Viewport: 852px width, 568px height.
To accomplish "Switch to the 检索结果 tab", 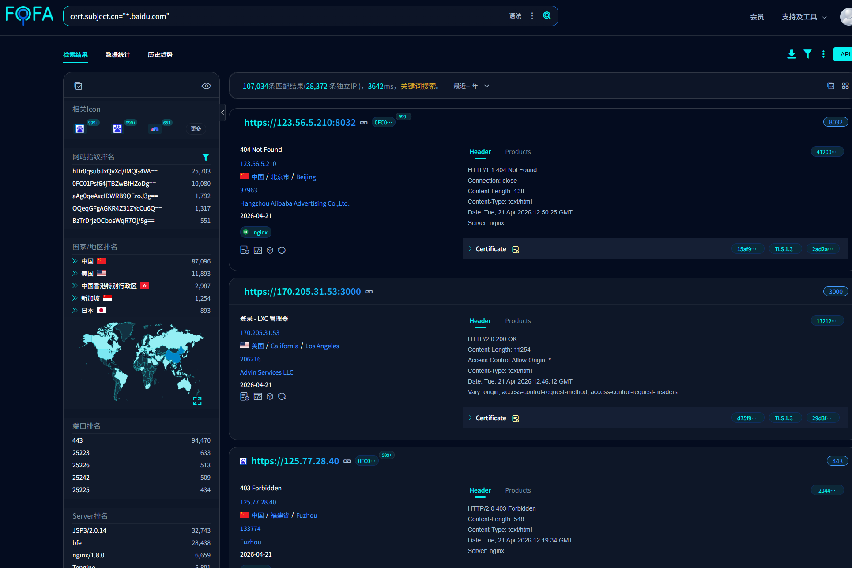I will [x=75, y=55].
